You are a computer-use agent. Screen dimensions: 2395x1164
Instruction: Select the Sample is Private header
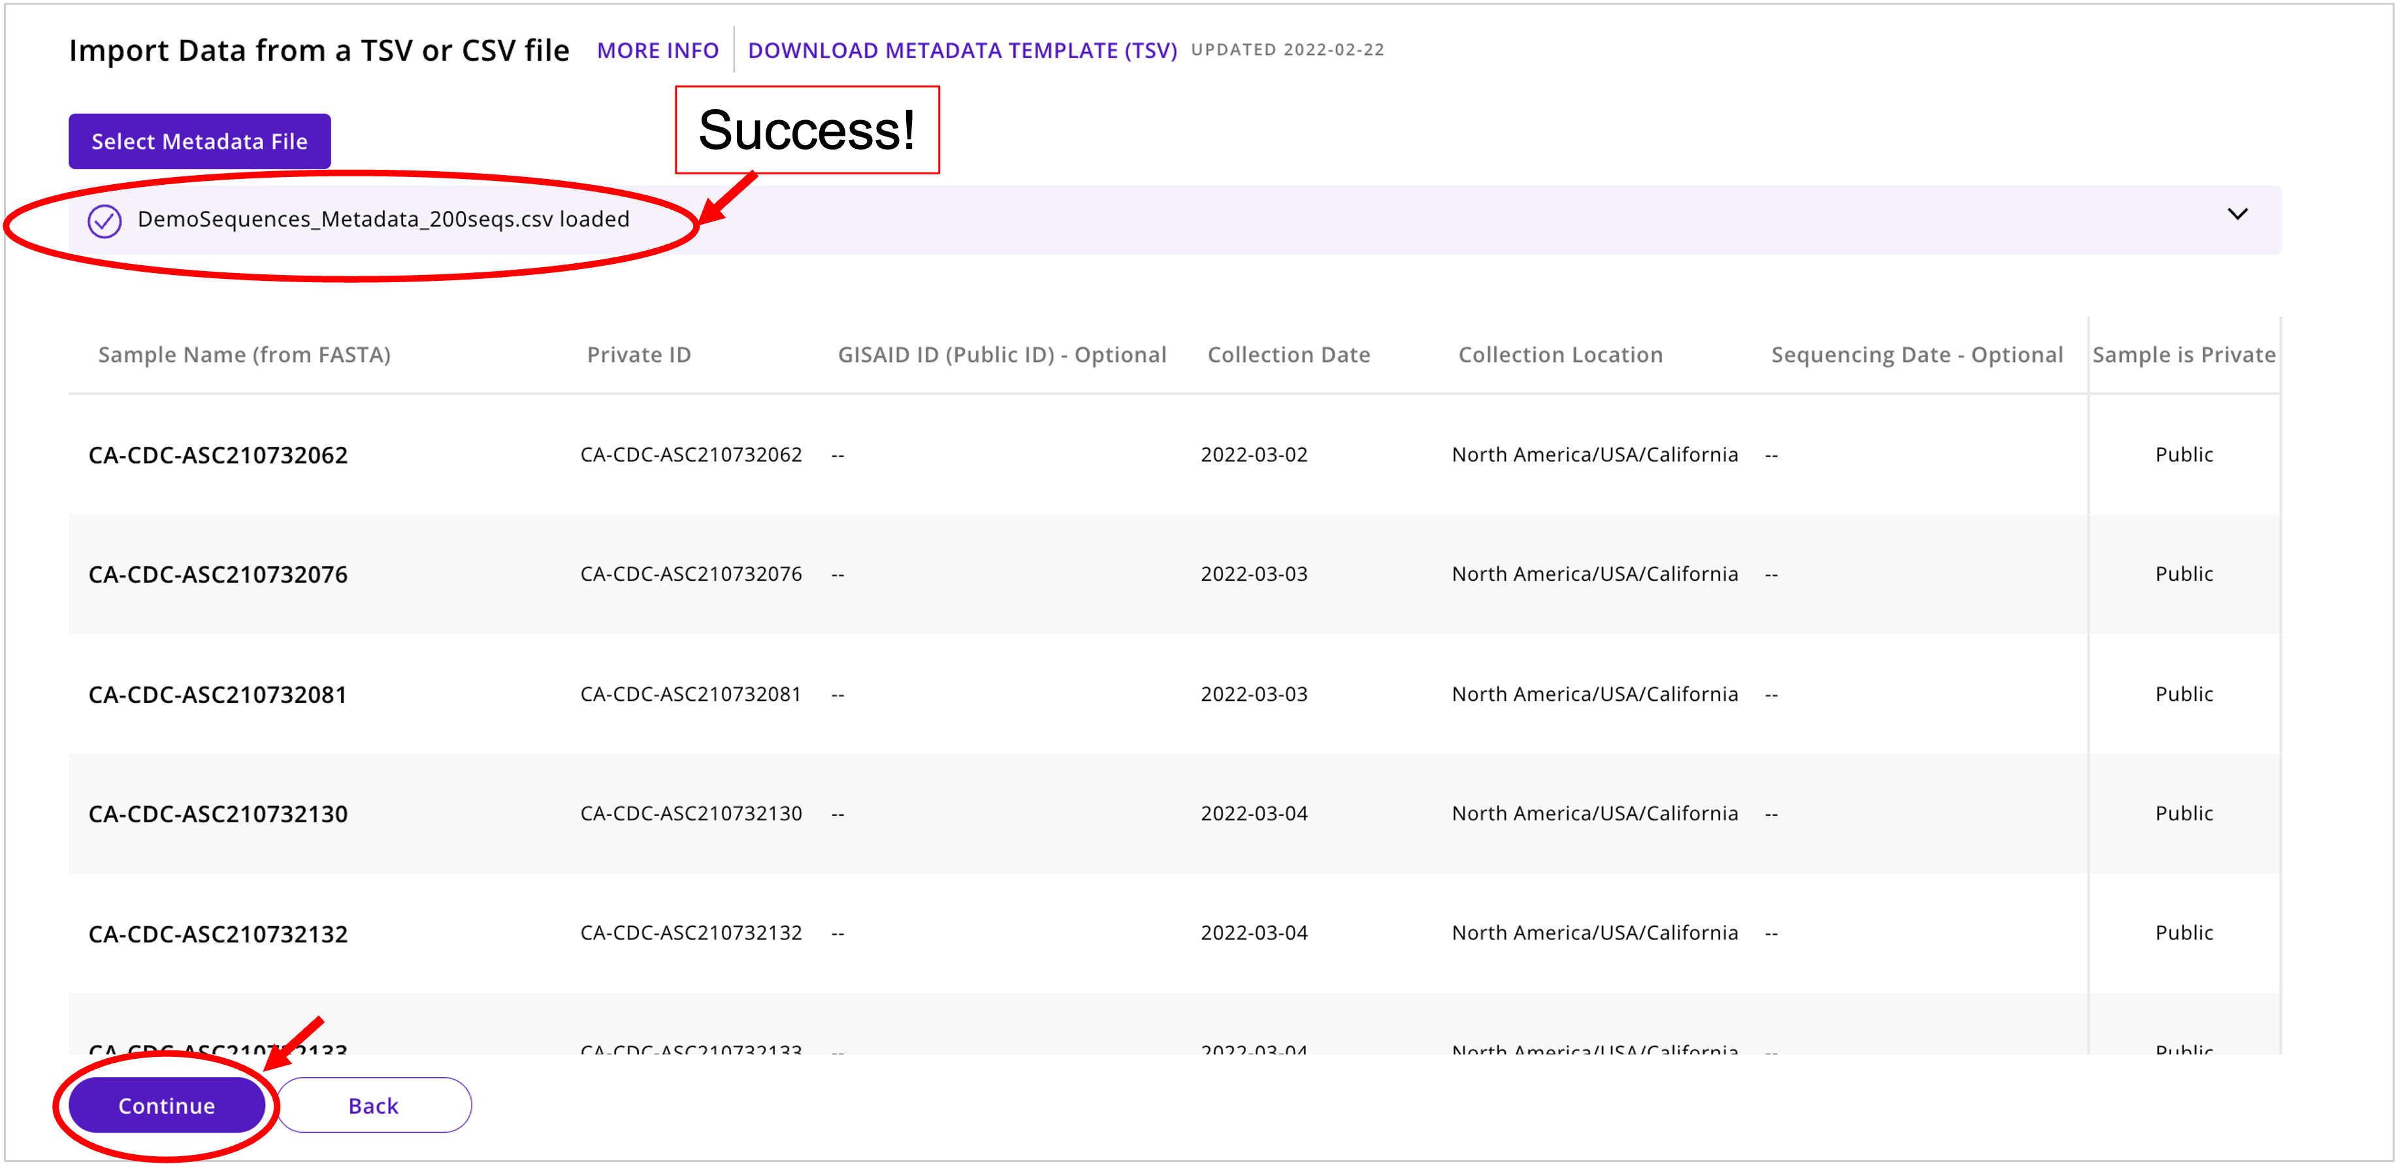(x=2183, y=354)
